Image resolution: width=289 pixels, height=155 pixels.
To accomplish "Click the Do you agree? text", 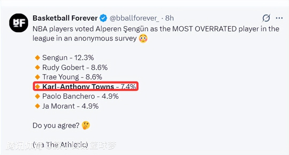I will pos(56,125).
